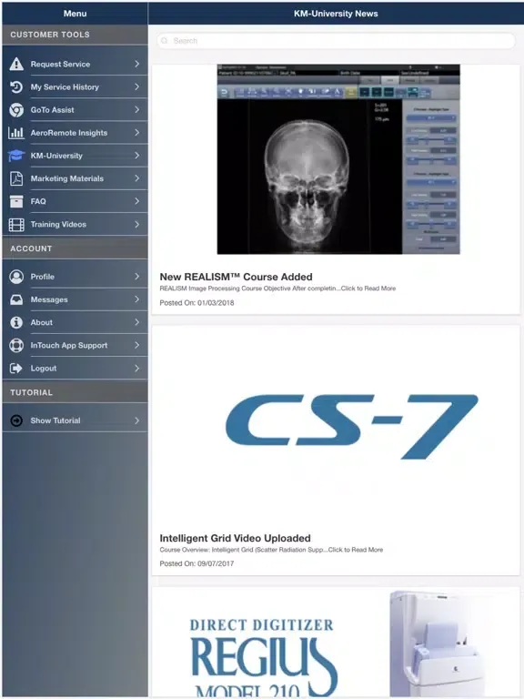This screenshot has height=699, width=524.
Task: Open the REGIUS Direct Digitizer image
Action: [x=336, y=643]
